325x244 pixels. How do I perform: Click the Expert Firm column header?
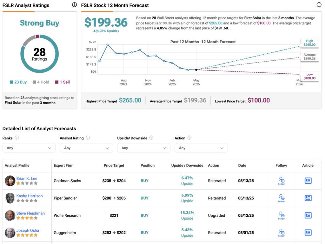point(63,165)
